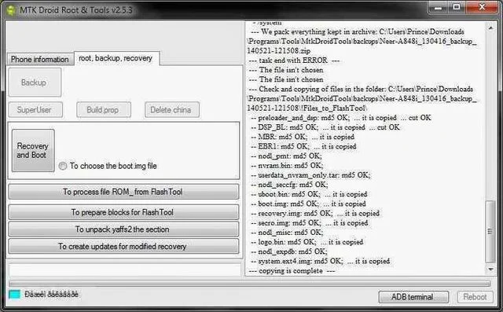Click log line 'userdata_nvram_only.tar: md5 OK'
Screen dimensions: 503x312
311,175
